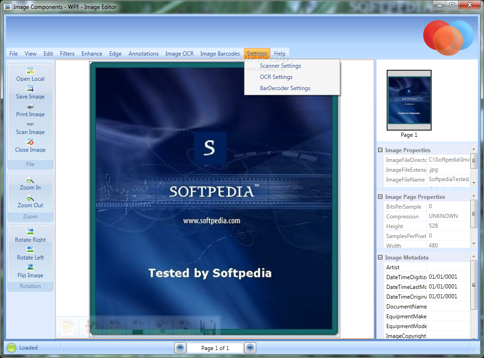The width and height of the screenshot is (484, 358).
Task: Select the ImageFileName property row
Action: click(x=427, y=179)
